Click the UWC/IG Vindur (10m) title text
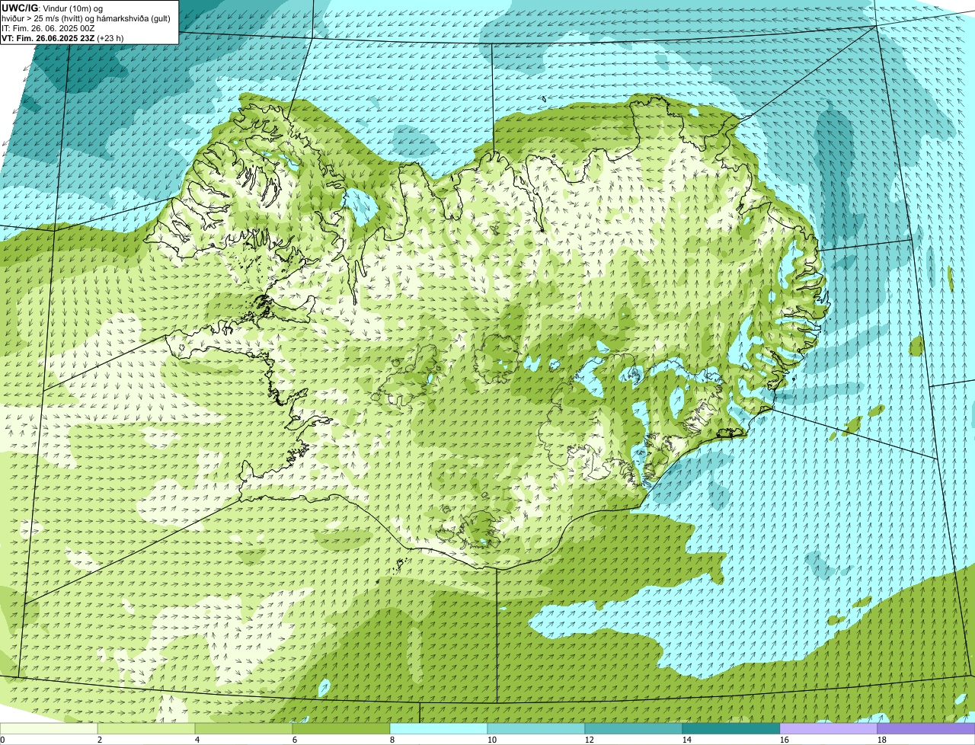This screenshot has height=745, width=975. [52, 8]
